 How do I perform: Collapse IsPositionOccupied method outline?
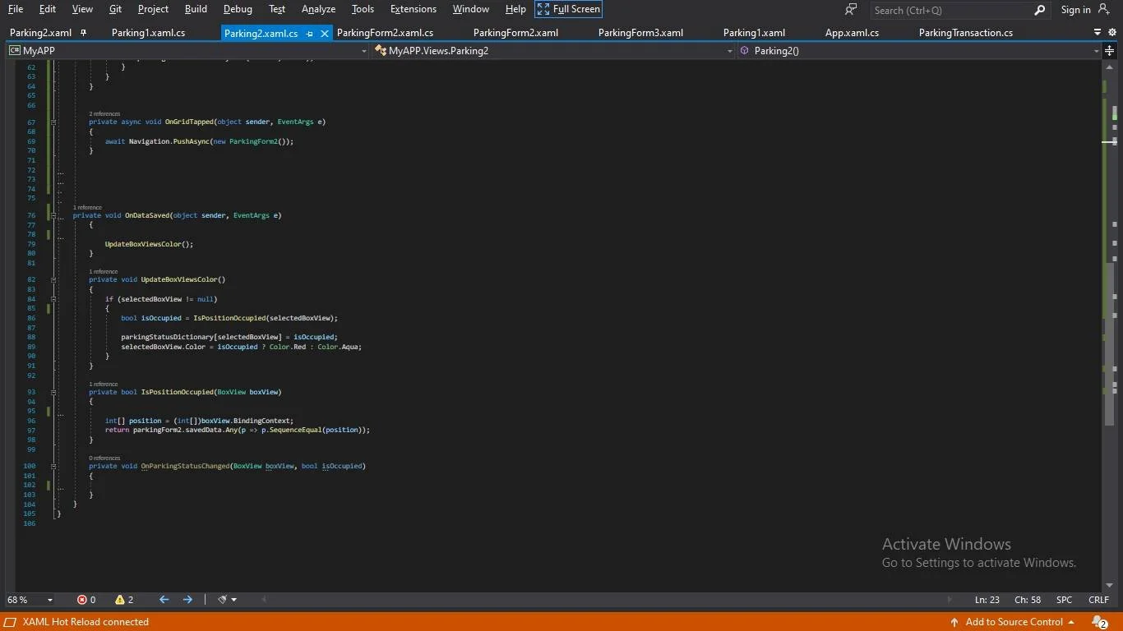pos(53,393)
